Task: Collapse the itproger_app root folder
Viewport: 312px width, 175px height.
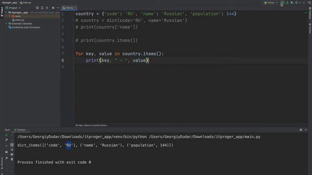Action: [x=6, y=13]
